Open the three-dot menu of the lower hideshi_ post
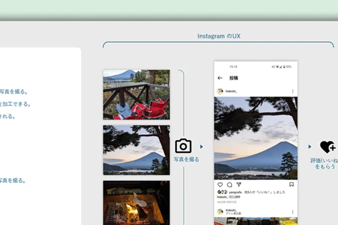Image resolution: width=338 pixels, height=225 pixels. (x=293, y=212)
